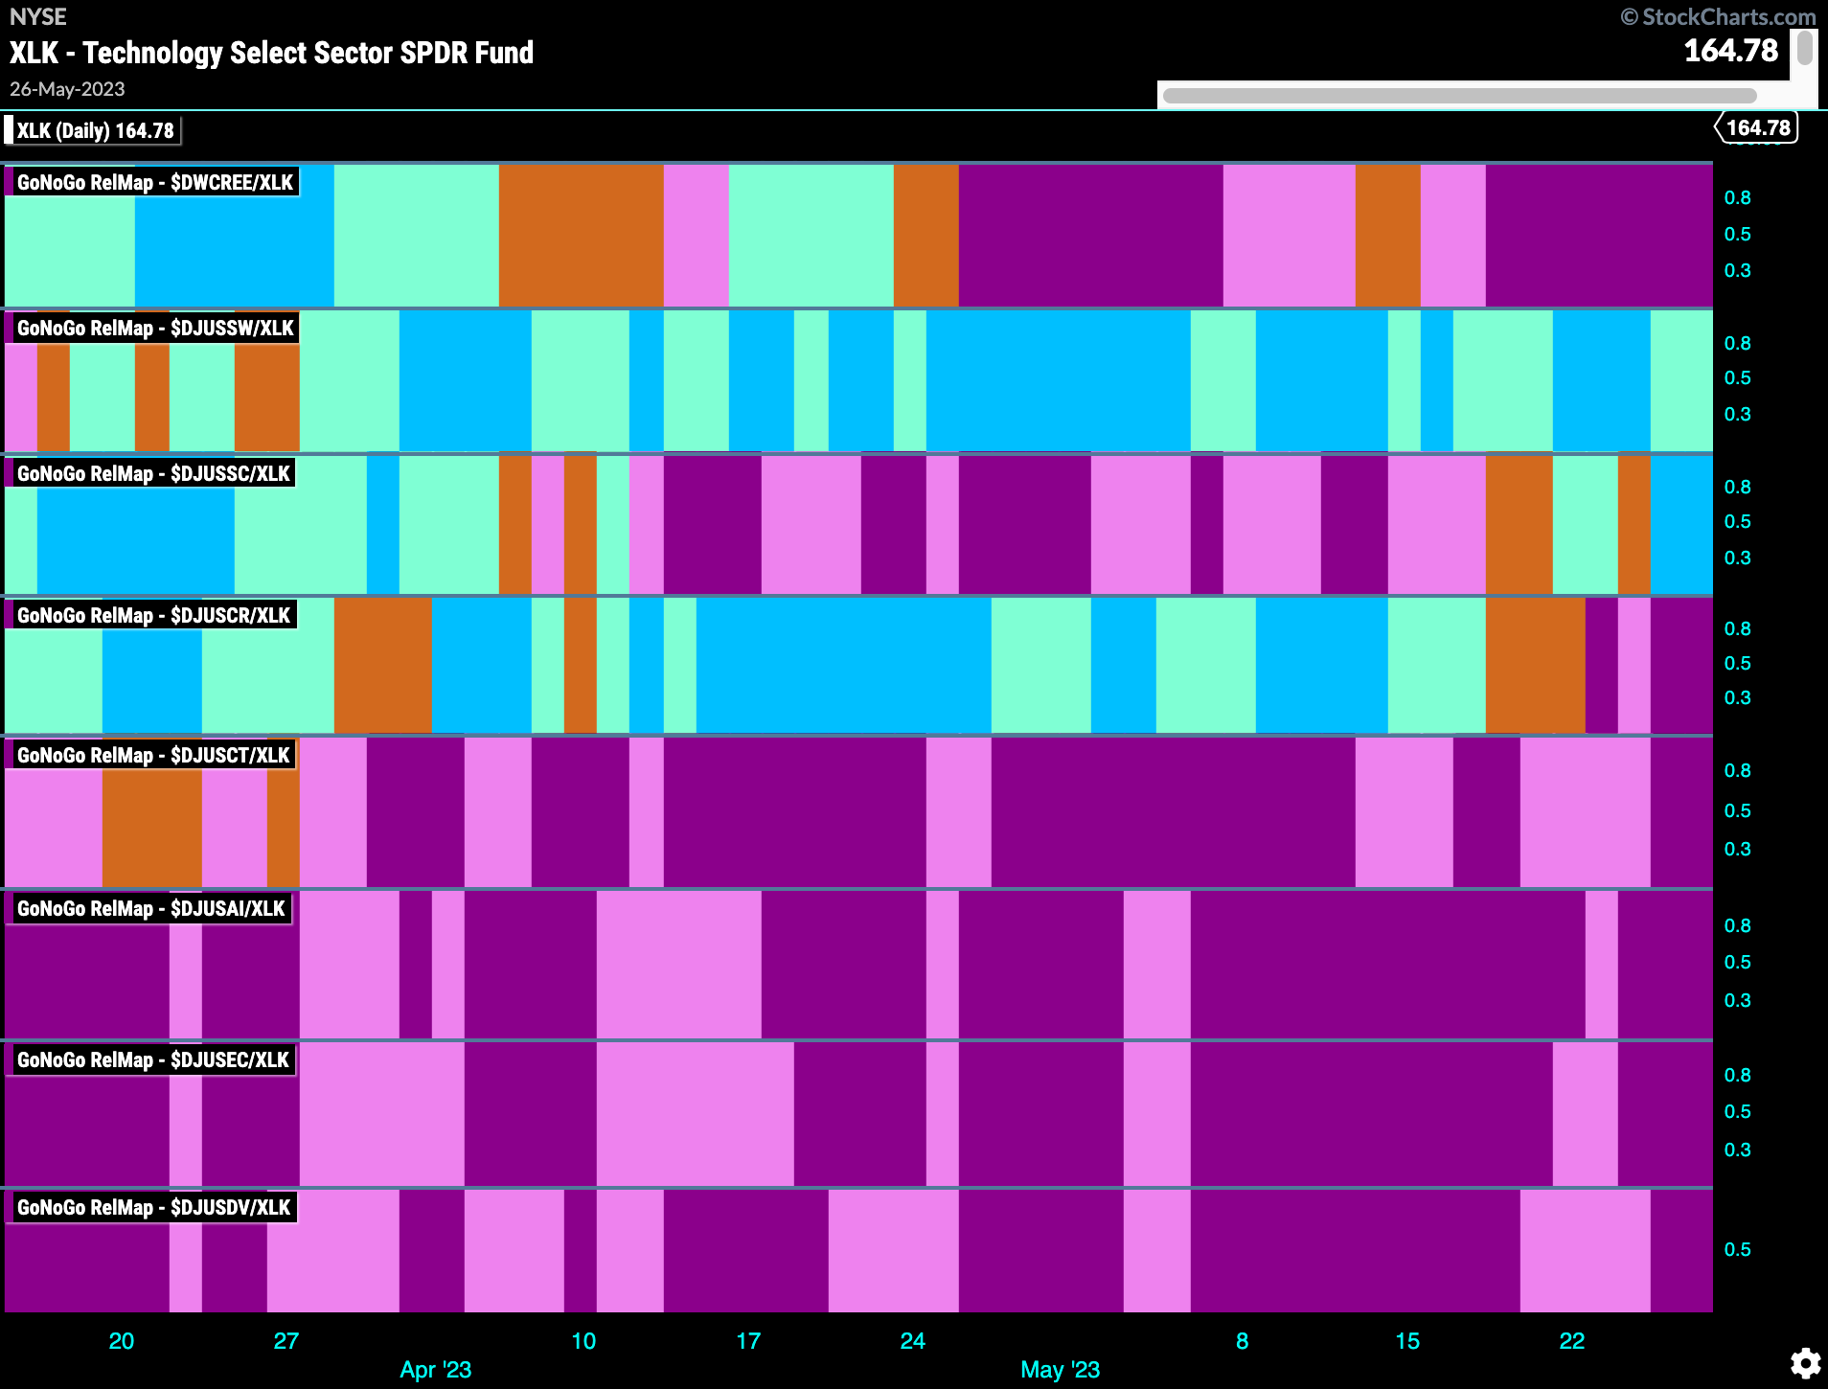The height and width of the screenshot is (1389, 1828).
Task: Click the date axis tick 20
Action: click(x=122, y=1340)
